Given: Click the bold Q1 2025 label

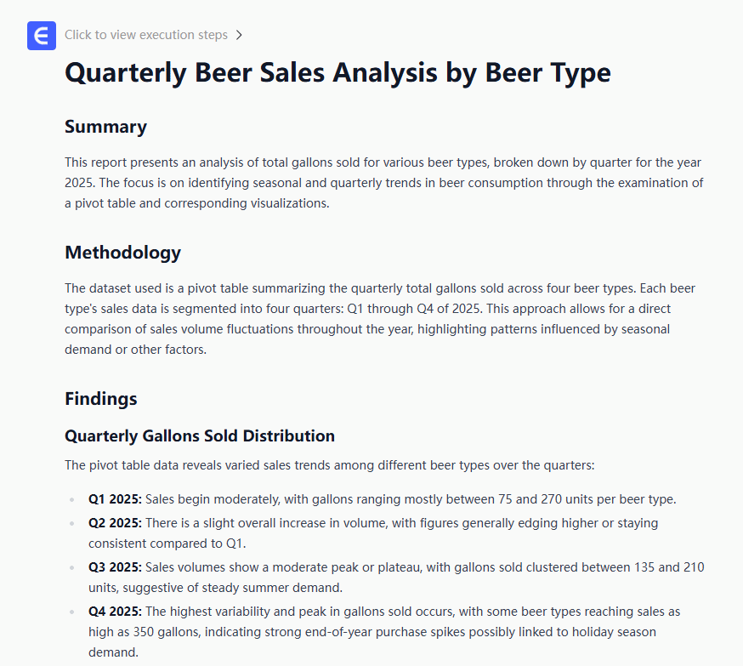Looking at the screenshot, I should [x=115, y=499].
